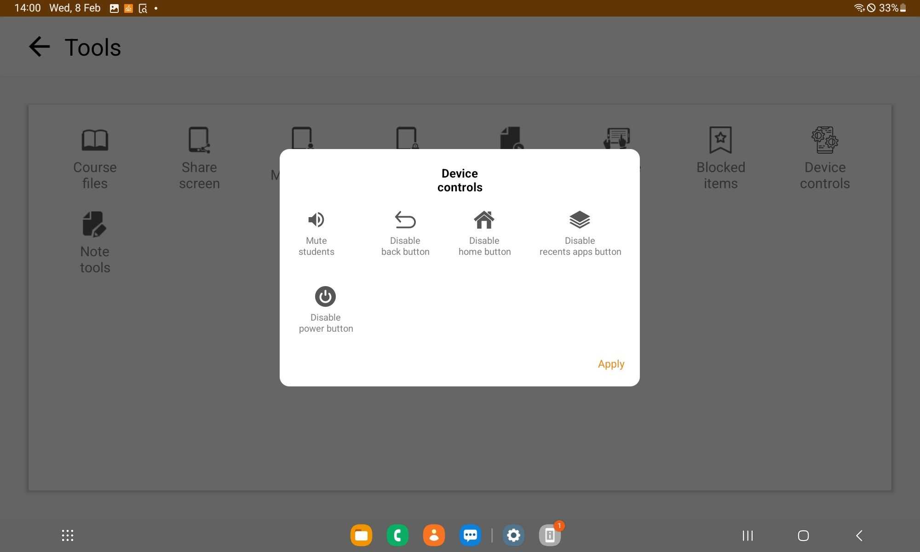Image resolution: width=920 pixels, height=552 pixels.
Task: Switch to Discord app
Action: 470,534
